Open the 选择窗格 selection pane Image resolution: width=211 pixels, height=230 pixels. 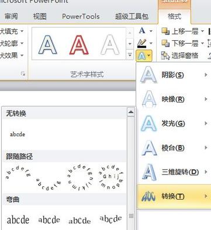179,56
